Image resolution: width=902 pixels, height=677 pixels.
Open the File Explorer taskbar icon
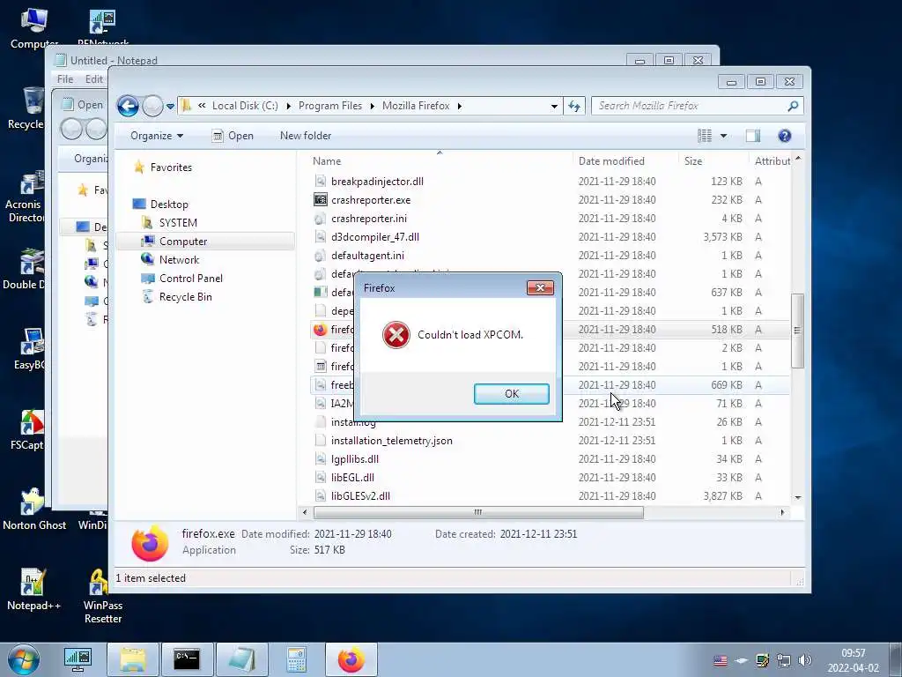(133, 659)
